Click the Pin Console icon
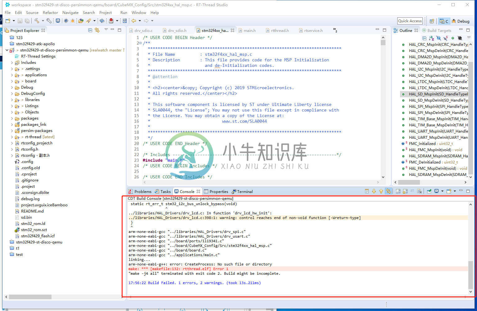The image size is (477, 311). coord(429,191)
